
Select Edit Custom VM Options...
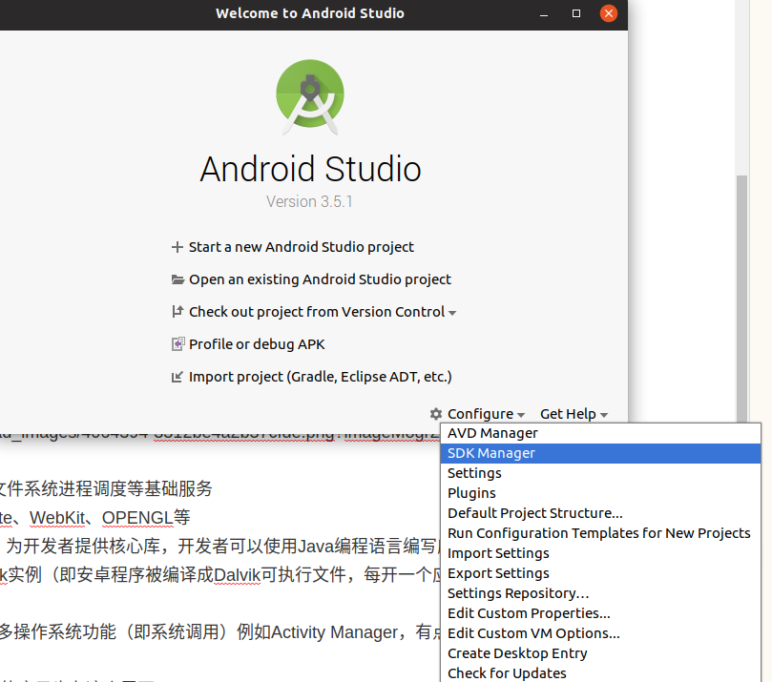tap(600, 633)
